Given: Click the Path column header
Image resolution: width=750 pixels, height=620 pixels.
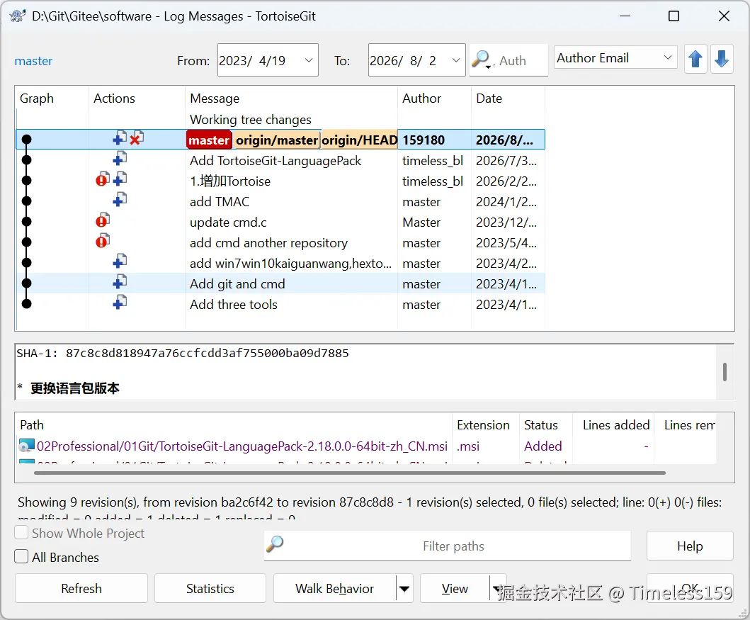Looking at the screenshot, I should pos(234,425).
